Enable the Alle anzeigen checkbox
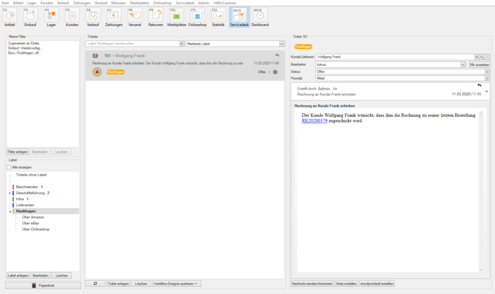This screenshot has width=495, height=294. pyautogui.click(x=8, y=166)
